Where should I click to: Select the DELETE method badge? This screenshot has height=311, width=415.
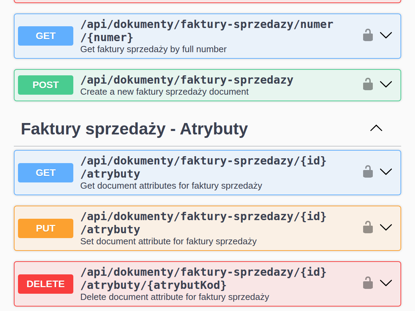coord(45,284)
